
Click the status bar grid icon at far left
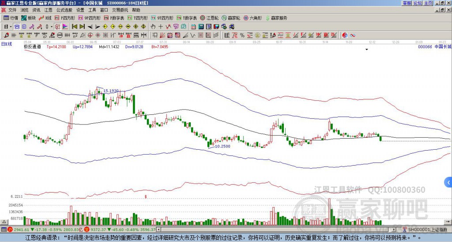(4, 230)
